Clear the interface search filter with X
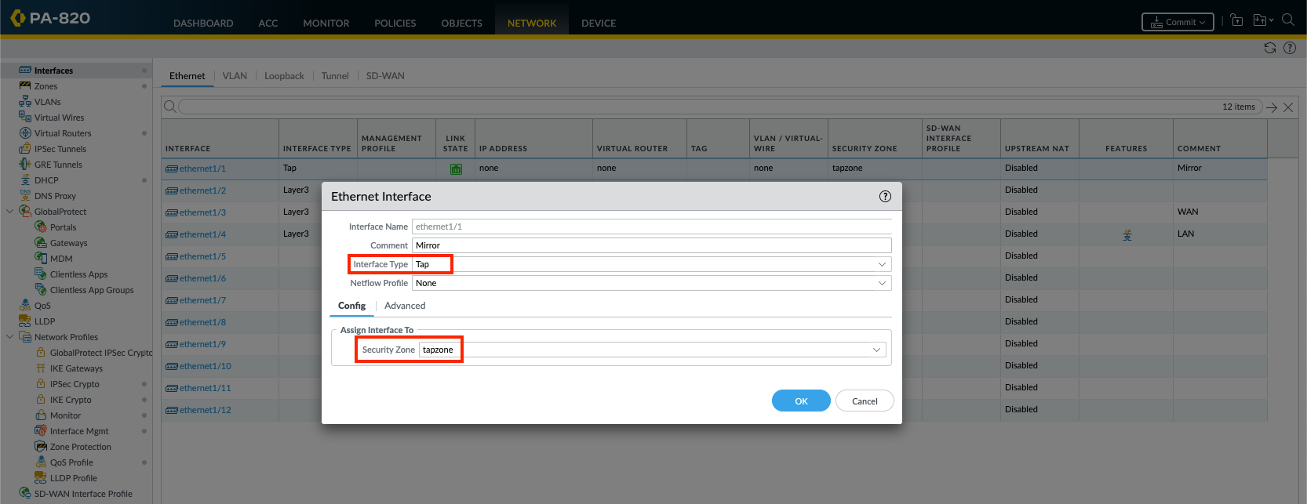The image size is (1307, 504). tap(1288, 107)
